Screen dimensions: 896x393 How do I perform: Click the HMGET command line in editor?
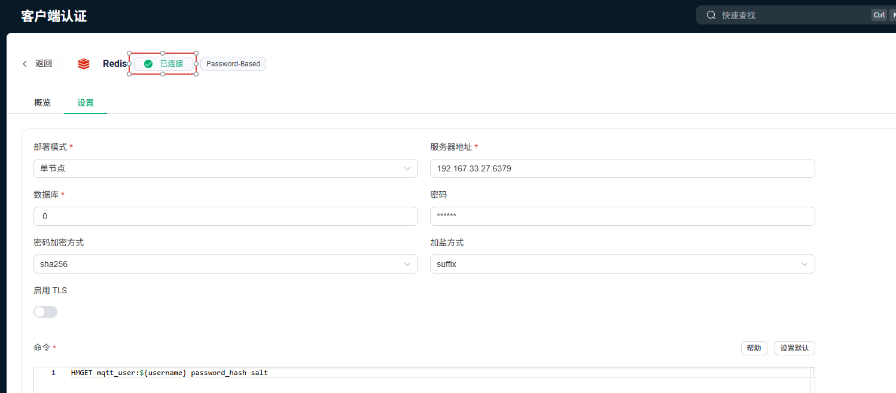coord(169,373)
